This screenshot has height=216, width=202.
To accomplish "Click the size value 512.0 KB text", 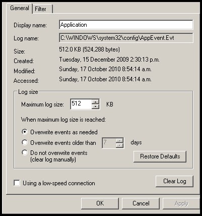I will [90, 49].
